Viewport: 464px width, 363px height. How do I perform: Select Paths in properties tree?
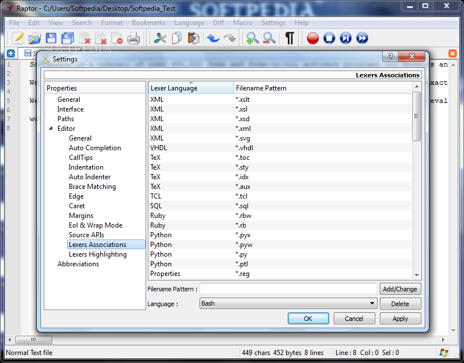click(x=65, y=119)
